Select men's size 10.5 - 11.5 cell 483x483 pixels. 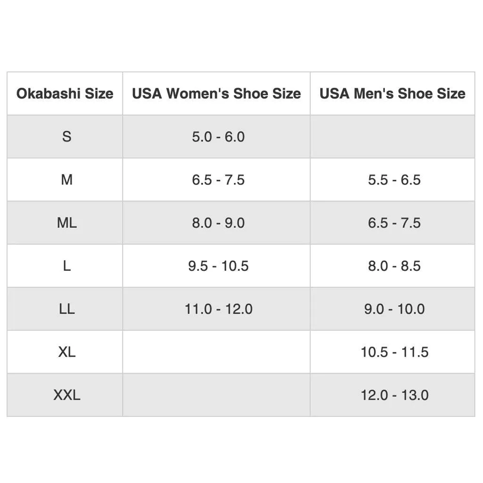[x=392, y=352]
